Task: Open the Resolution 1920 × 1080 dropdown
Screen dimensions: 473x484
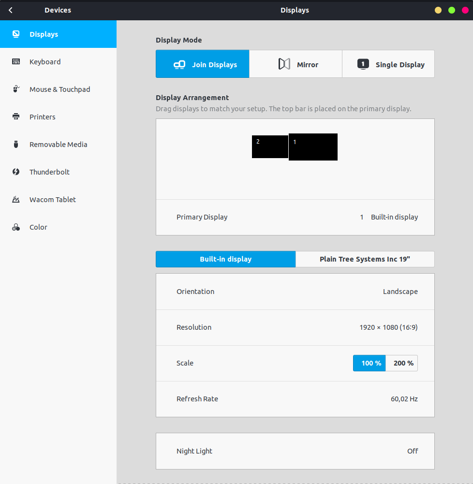Action: point(295,327)
